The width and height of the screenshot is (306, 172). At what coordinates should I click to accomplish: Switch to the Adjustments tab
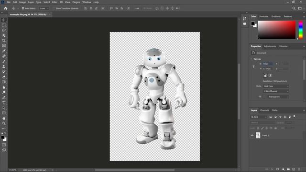[270, 46]
